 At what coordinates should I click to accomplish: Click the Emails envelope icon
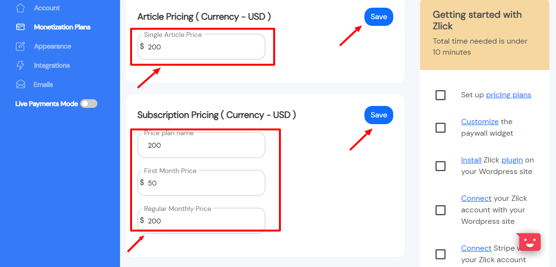(x=21, y=85)
